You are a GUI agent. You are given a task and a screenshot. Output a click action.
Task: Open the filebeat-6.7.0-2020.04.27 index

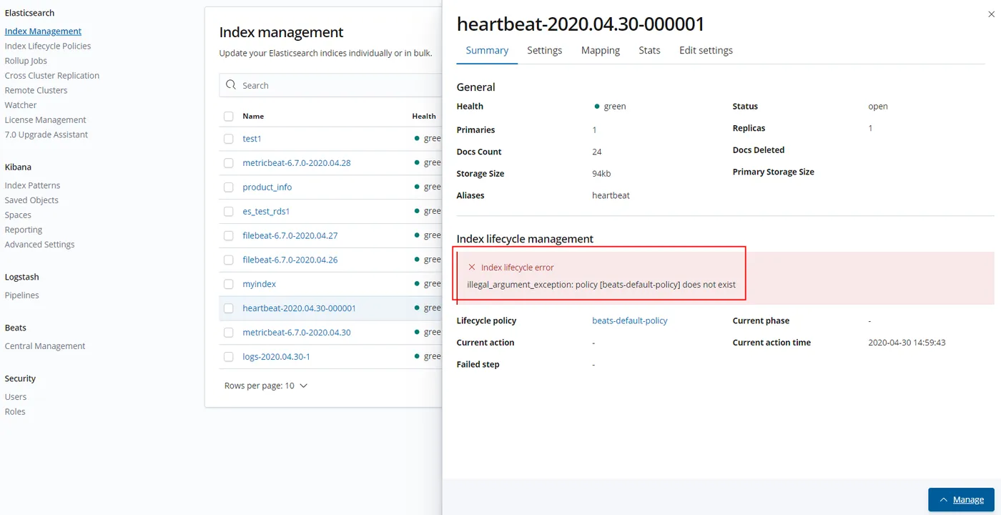pos(290,235)
